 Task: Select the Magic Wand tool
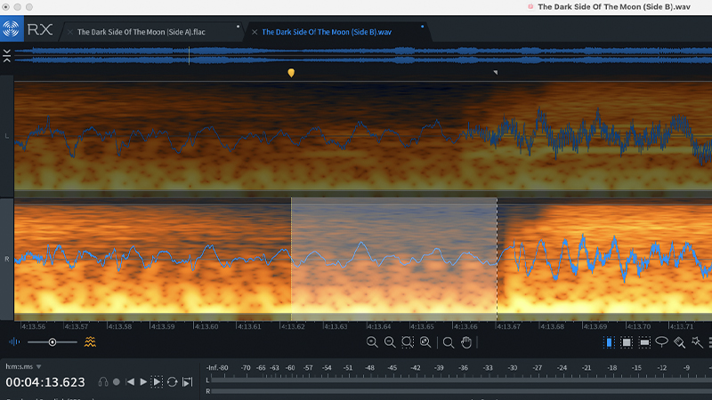(697, 342)
